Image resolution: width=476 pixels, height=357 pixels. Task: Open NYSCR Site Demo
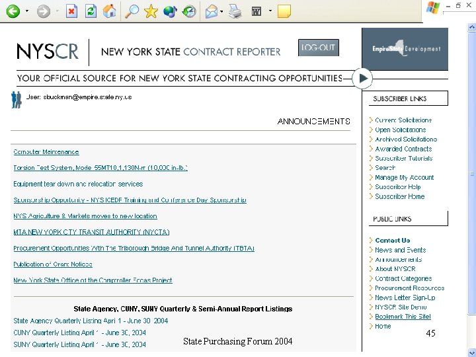pos(401,307)
